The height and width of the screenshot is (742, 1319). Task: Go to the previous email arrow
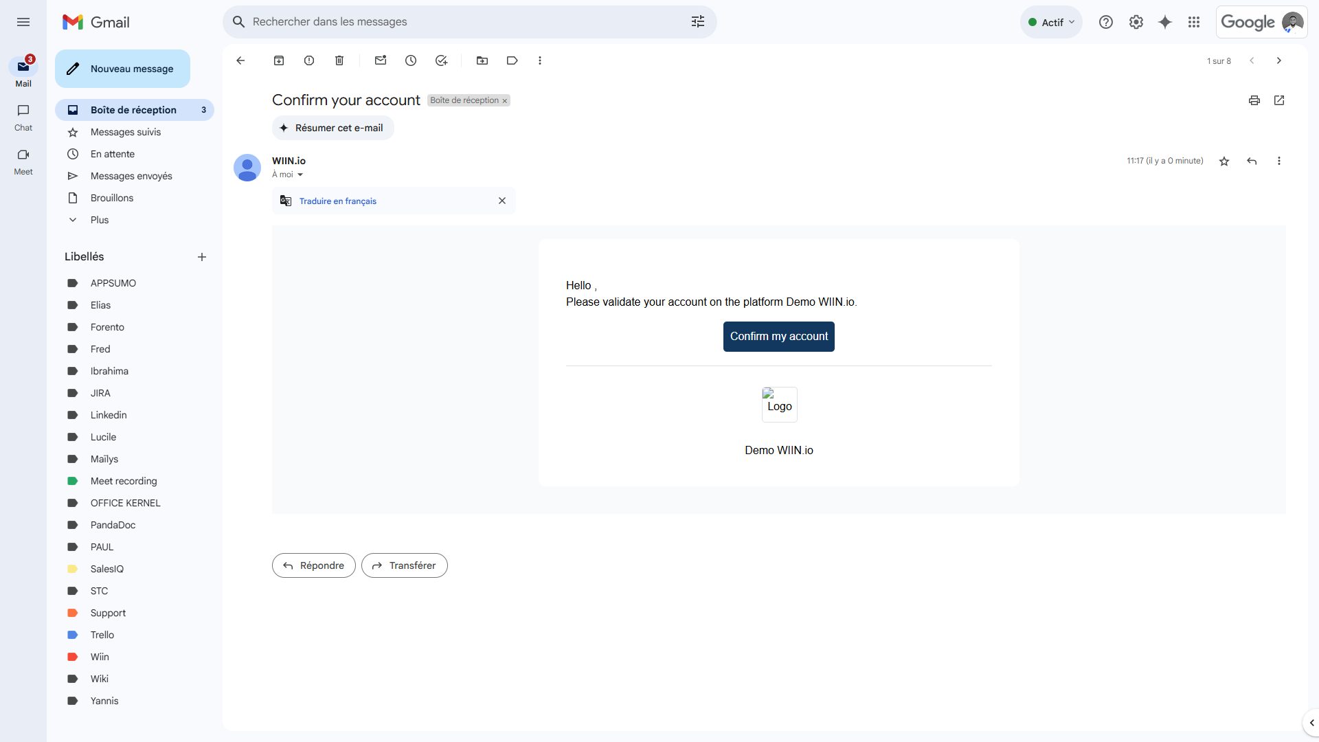tap(1252, 60)
